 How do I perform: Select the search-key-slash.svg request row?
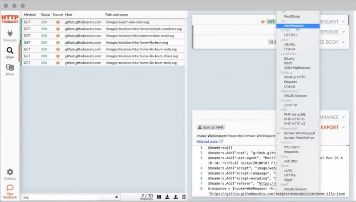(x=103, y=22)
